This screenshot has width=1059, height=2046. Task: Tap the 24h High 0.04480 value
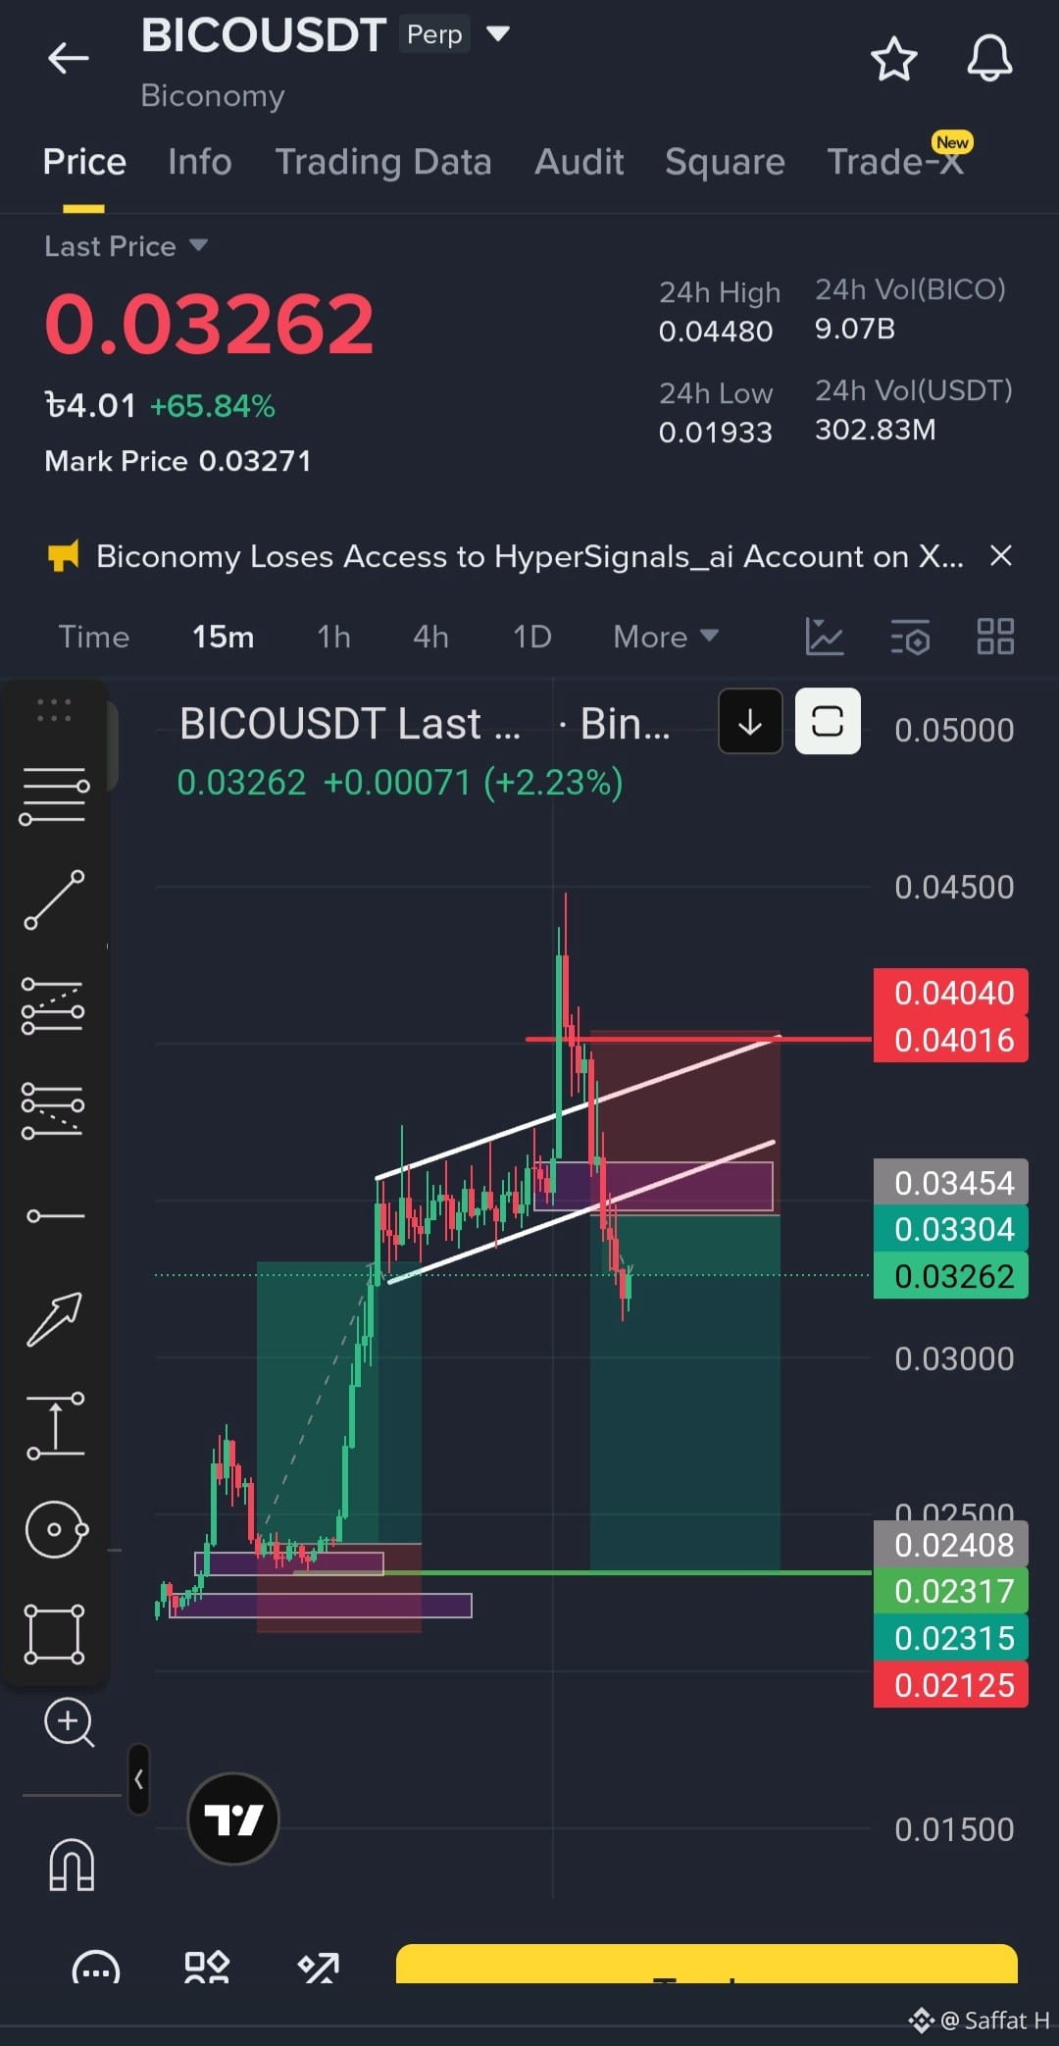click(716, 332)
